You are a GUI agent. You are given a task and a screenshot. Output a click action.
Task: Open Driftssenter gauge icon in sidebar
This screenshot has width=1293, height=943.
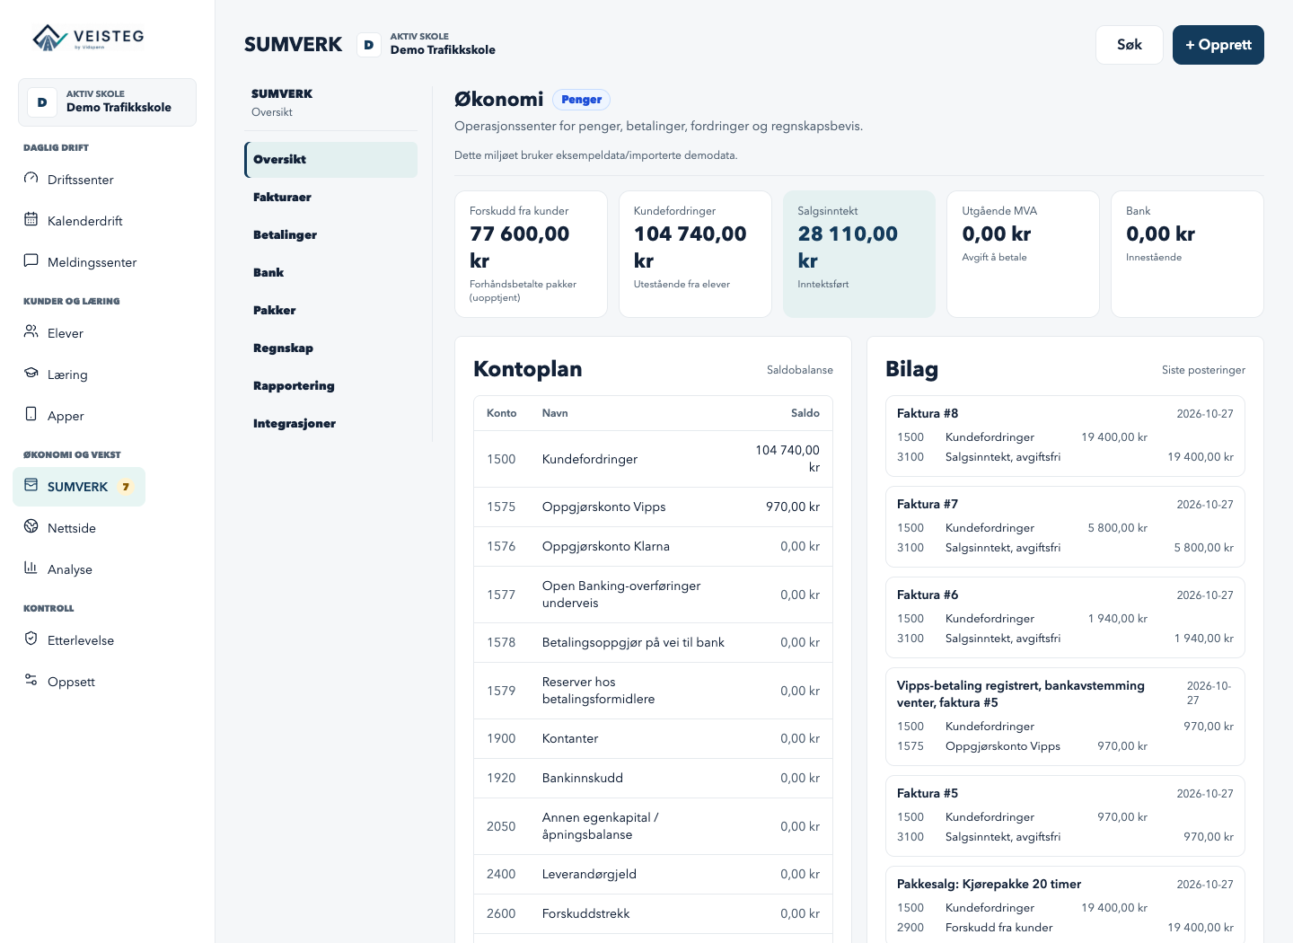click(31, 179)
